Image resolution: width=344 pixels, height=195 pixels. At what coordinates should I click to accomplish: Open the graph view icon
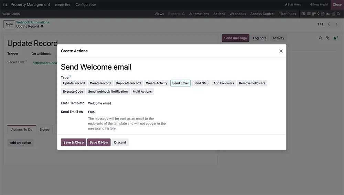tap(328, 14)
